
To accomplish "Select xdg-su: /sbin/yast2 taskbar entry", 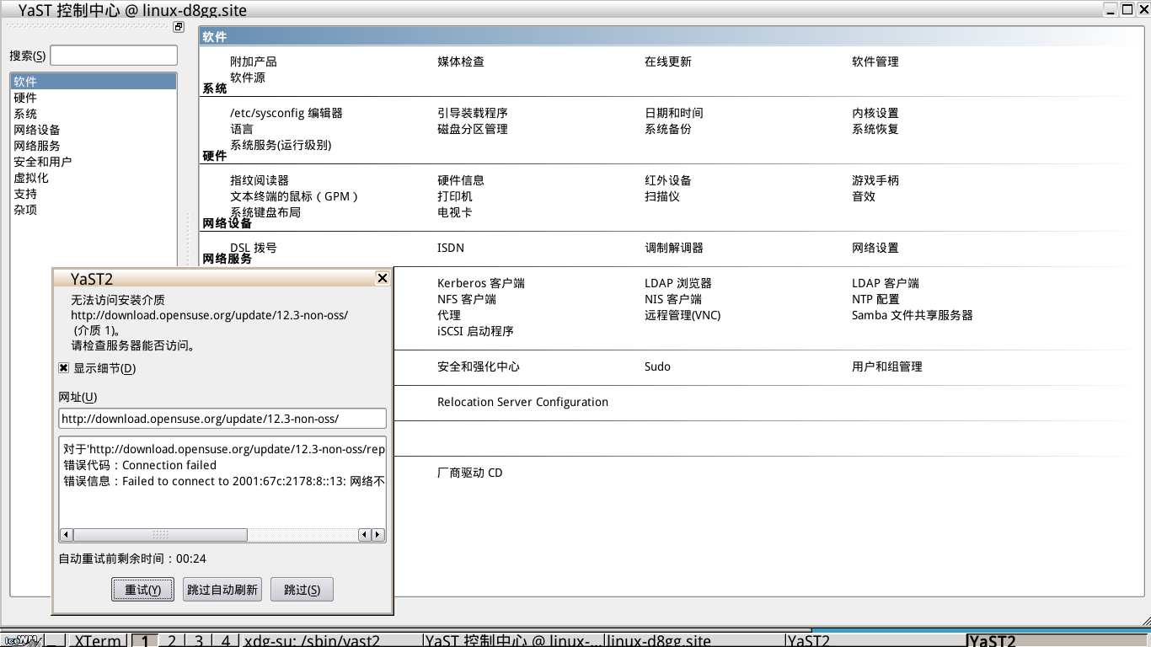I will (x=331, y=640).
